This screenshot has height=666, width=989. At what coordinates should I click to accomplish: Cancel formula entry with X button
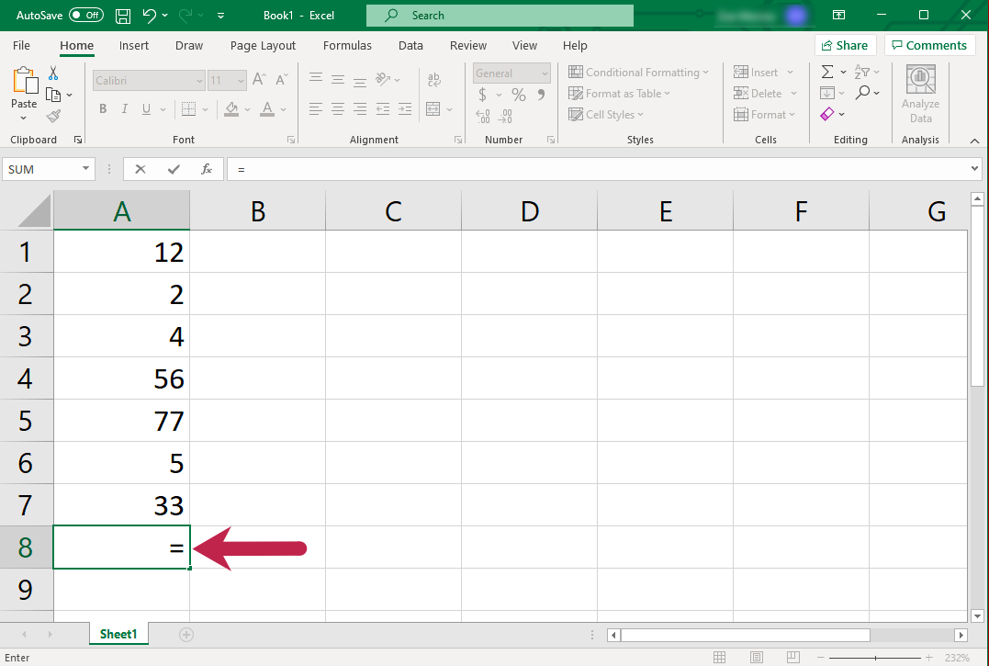click(x=140, y=169)
